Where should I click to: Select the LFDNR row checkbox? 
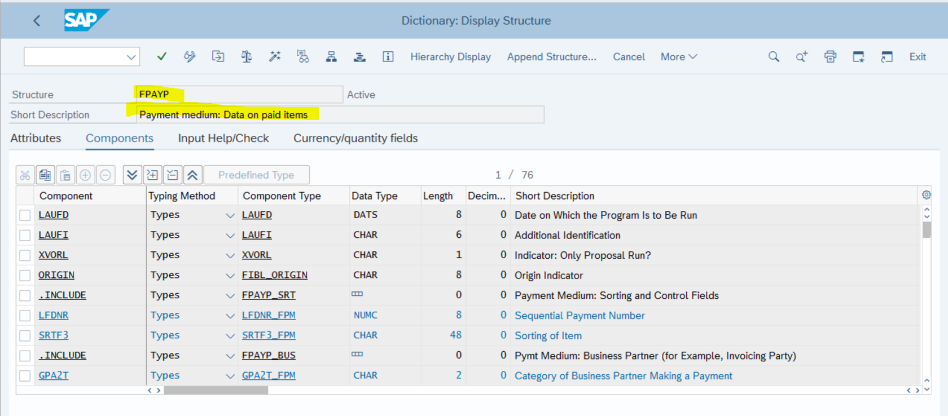(25, 316)
